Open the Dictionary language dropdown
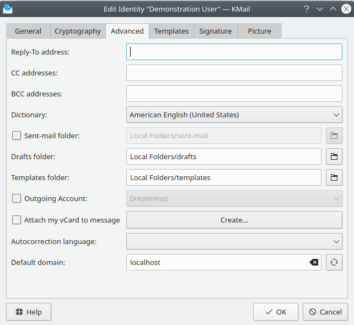 pyautogui.click(x=234, y=115)
